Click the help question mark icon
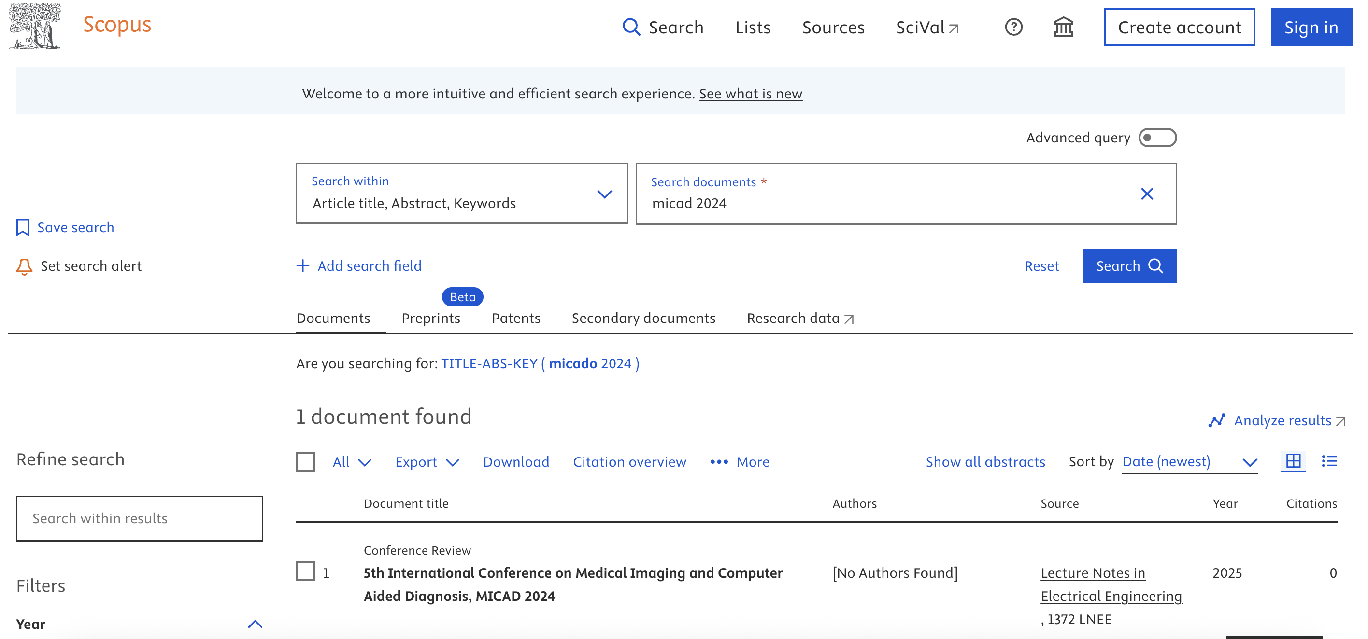The height and width of the screenshot is (639, 1368). point(1013,27)
